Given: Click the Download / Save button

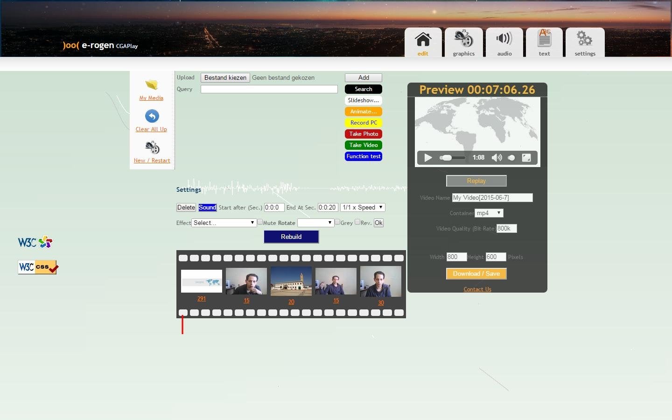Looking at the screenshot, I should [476, 273].
